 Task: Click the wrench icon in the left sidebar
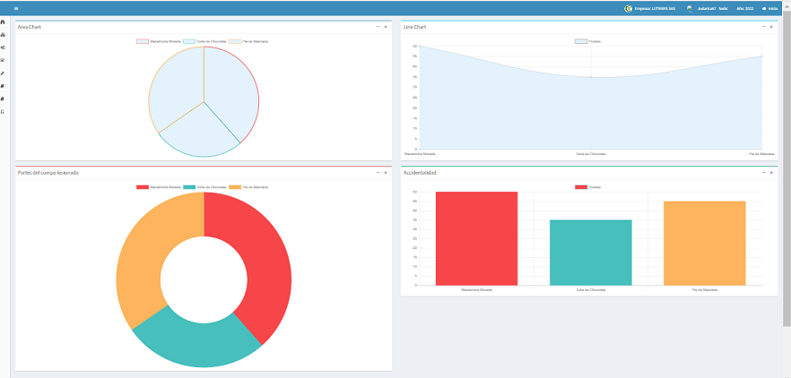[x=4, y=73]
